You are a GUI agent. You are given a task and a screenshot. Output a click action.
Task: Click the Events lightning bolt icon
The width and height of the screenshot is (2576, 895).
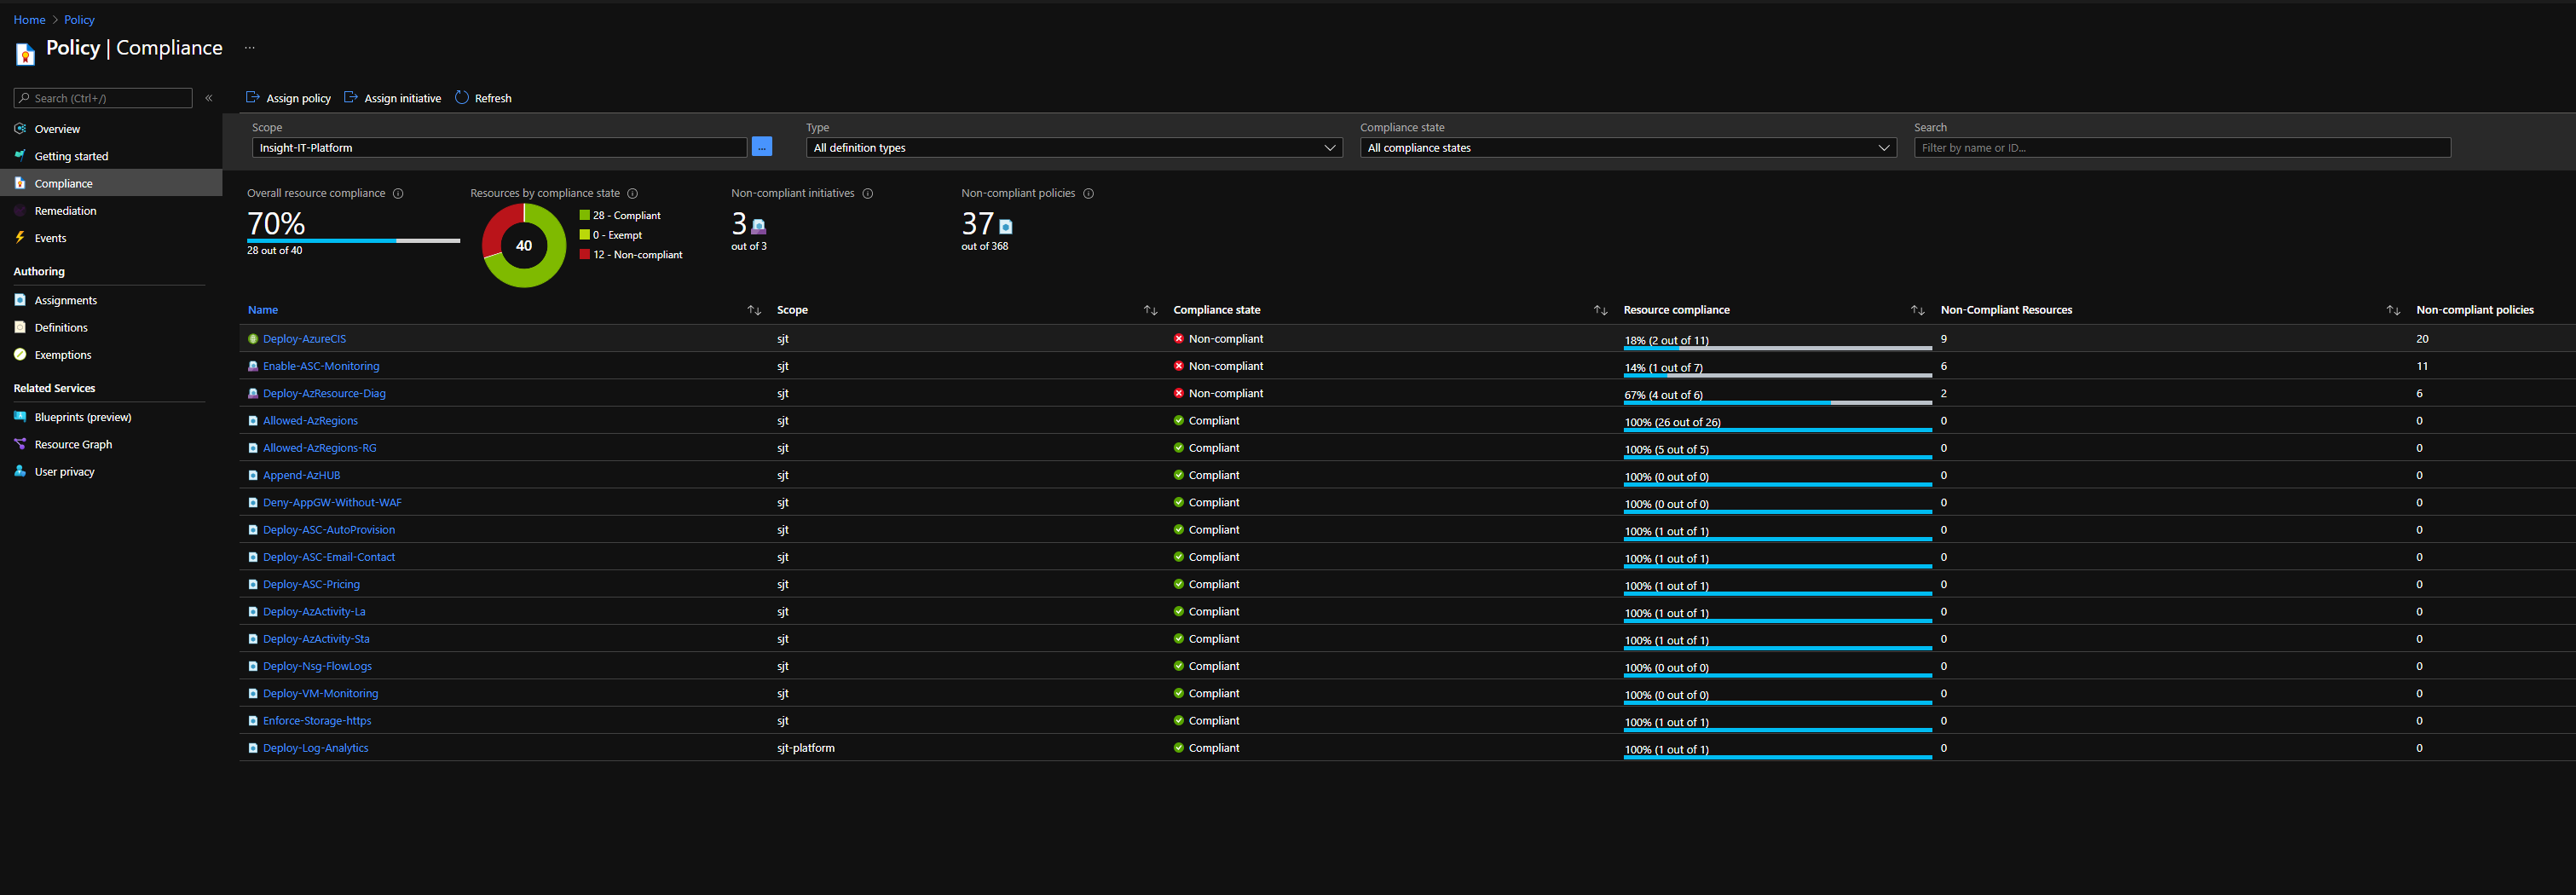tap(20, 238)
